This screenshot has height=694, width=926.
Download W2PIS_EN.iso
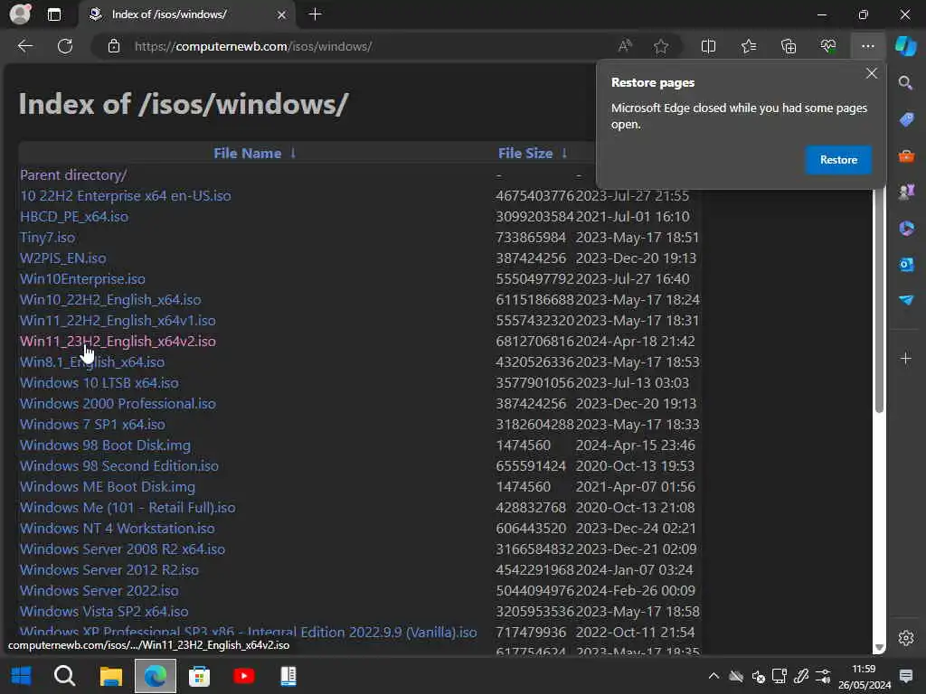63,258
